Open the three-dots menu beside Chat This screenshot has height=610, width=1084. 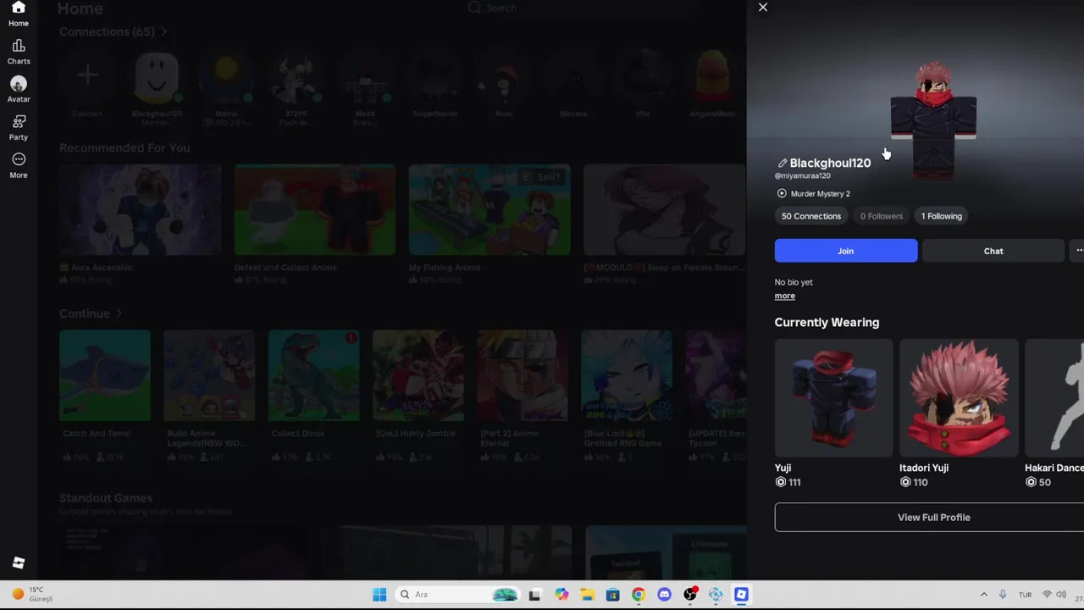click(x=1078, y=251)
